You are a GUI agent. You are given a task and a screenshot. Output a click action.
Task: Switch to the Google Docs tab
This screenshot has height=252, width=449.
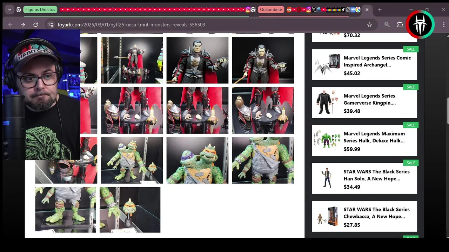coord(353,9)
